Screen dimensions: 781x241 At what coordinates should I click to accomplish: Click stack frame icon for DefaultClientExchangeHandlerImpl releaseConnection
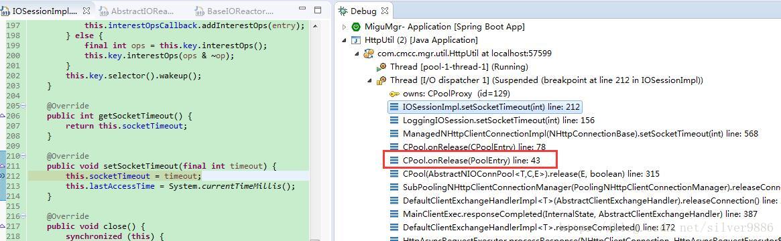click(x=394, y=201)
